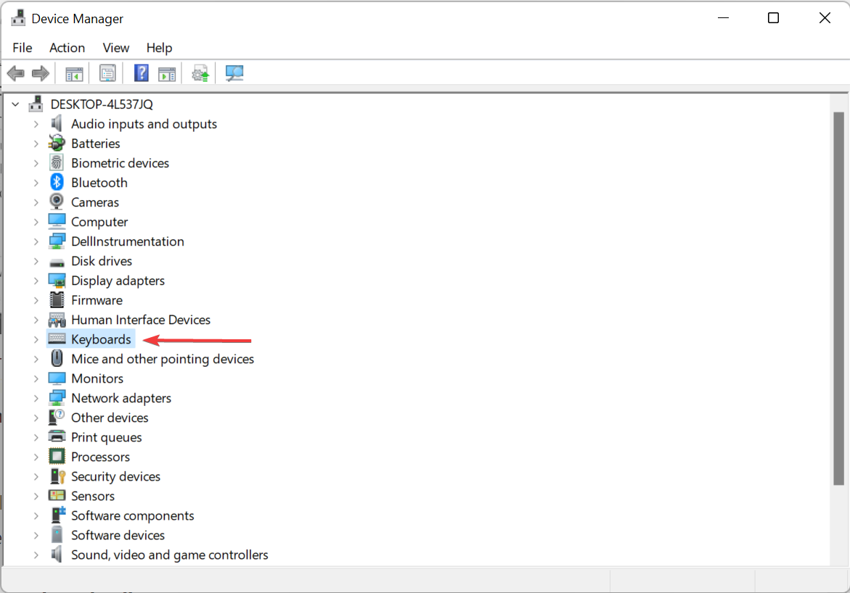Image resolution: width=850 pixels, height=593 pixels.
Task: Select the Cameras label text
Action: (x=95, y=202)
